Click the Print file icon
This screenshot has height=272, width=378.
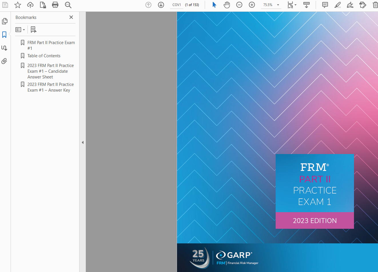pyautogui.click(x=55, y=5)
